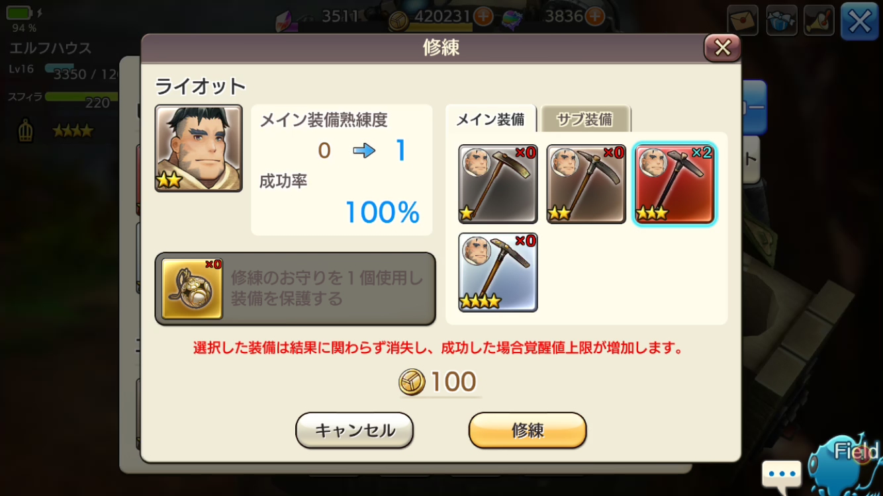Confirm with the orange 修練 button
Viewport: 883px width, 496px height.
[528, 431]
